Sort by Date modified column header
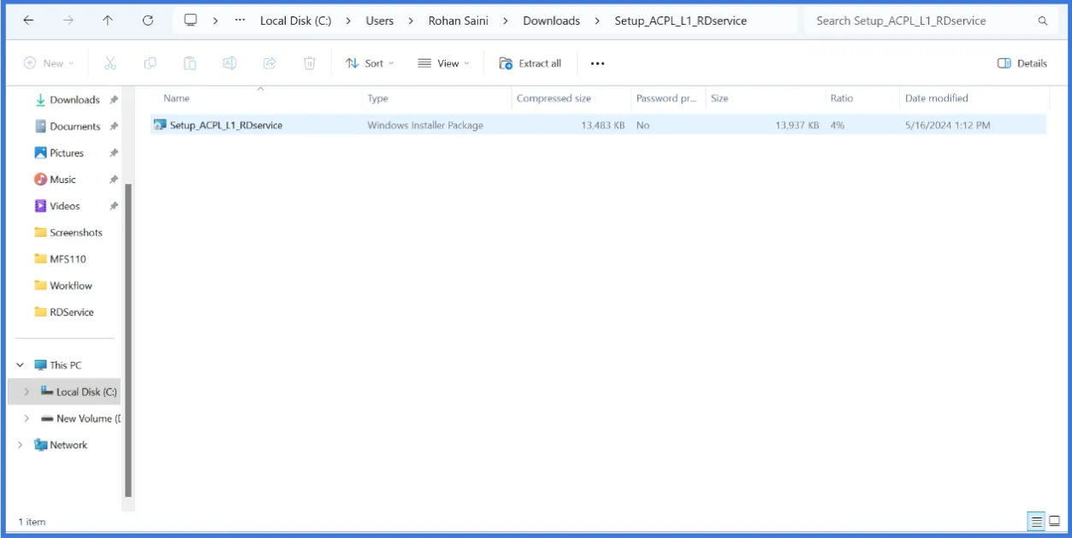 click(x=937, y=98)
